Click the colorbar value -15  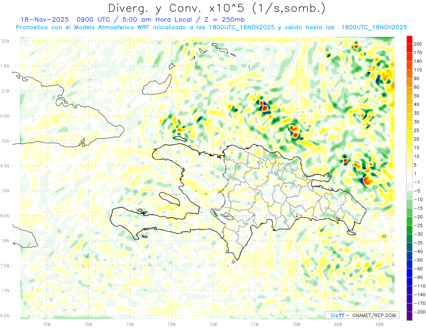click(419, 208)
